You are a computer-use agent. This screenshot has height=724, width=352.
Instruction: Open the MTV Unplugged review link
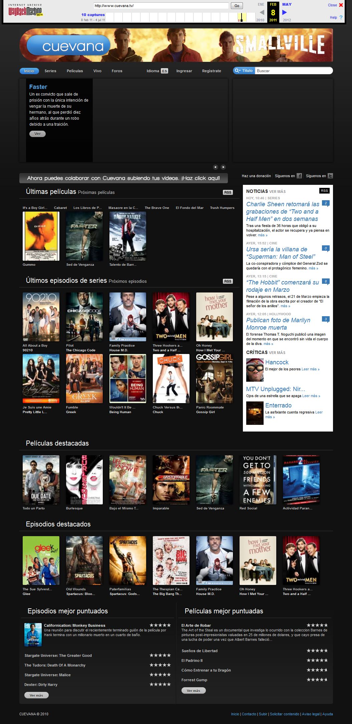276,389
